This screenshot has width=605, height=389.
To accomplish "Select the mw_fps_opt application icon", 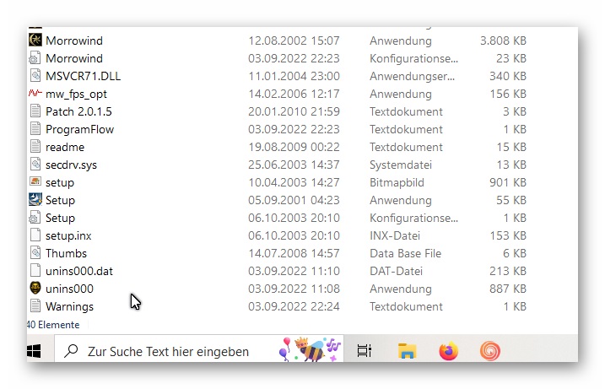I will 35,94.
